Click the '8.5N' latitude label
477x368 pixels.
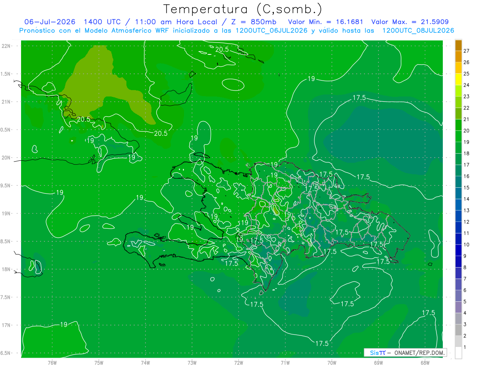pyautogui.click(x=6, y=241)
